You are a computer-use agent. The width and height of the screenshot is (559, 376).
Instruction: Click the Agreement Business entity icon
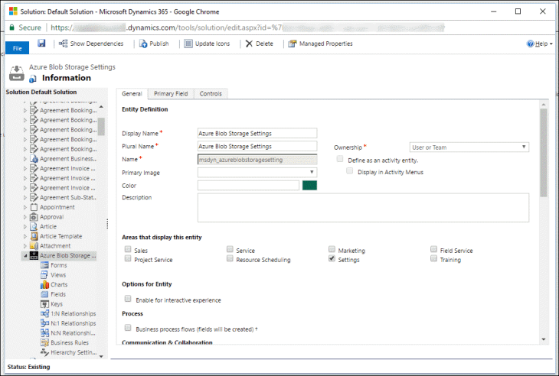coord(34,159)
